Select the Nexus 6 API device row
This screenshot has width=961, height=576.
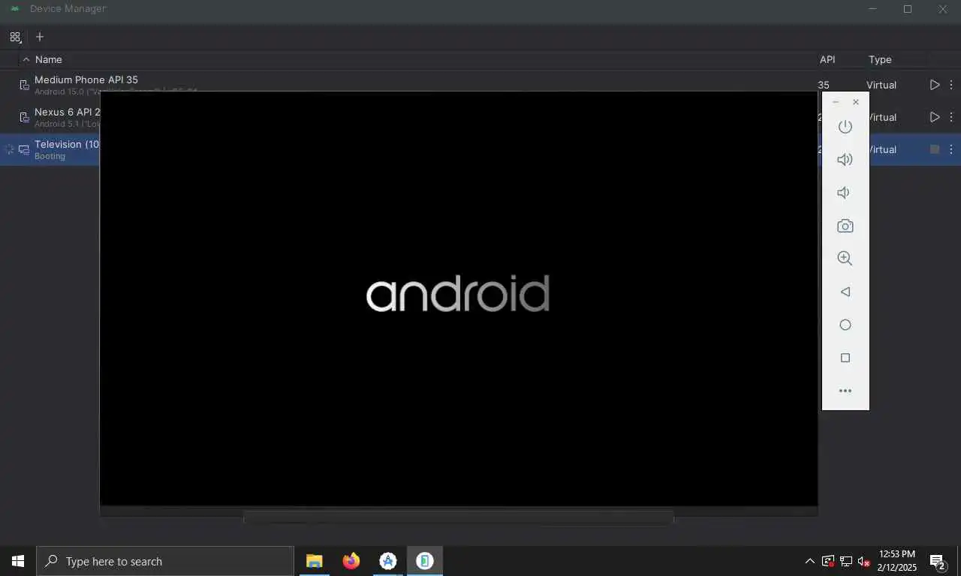pos(480,117)
